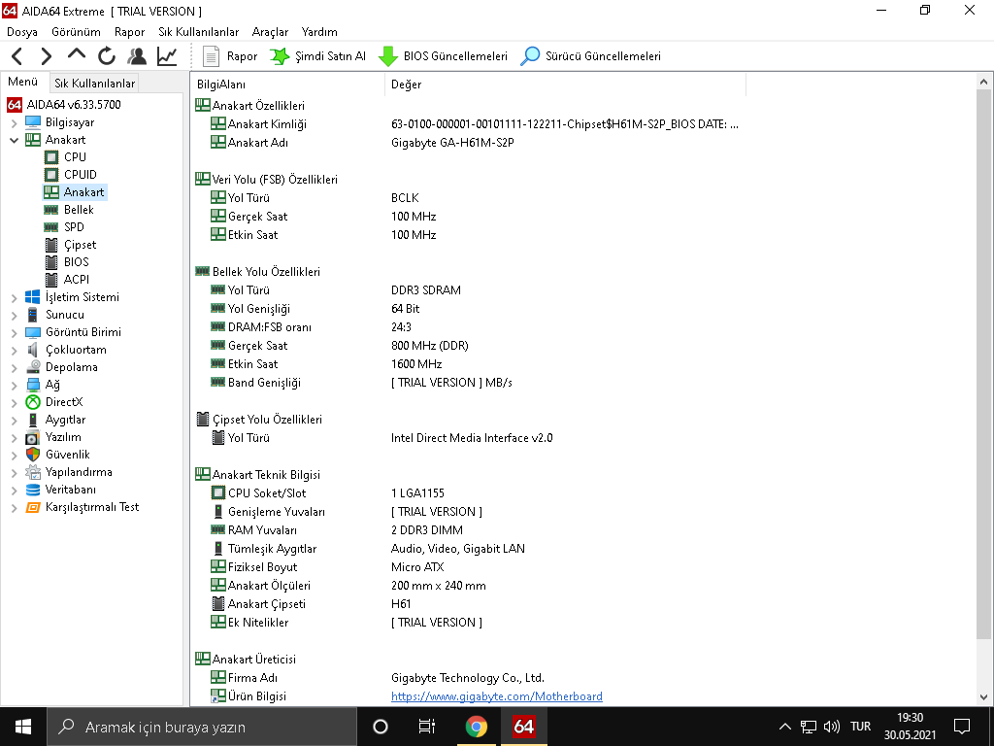
Task: Select the CPU Soket/Slot row
Action: 468,493
